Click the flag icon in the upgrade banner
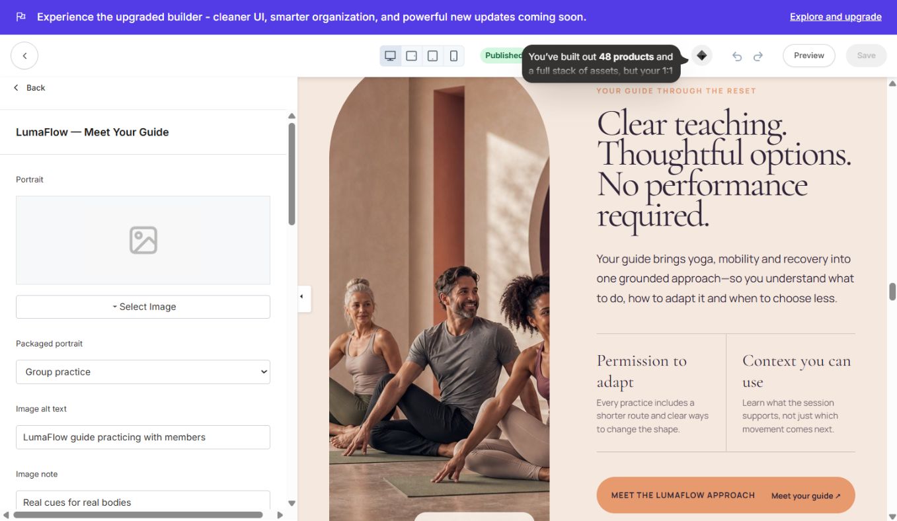897x521 pixels. coord(20,17)
